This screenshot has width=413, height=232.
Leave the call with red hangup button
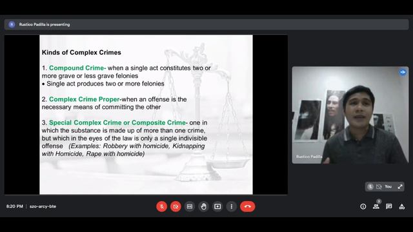click(x=247, y=206)
